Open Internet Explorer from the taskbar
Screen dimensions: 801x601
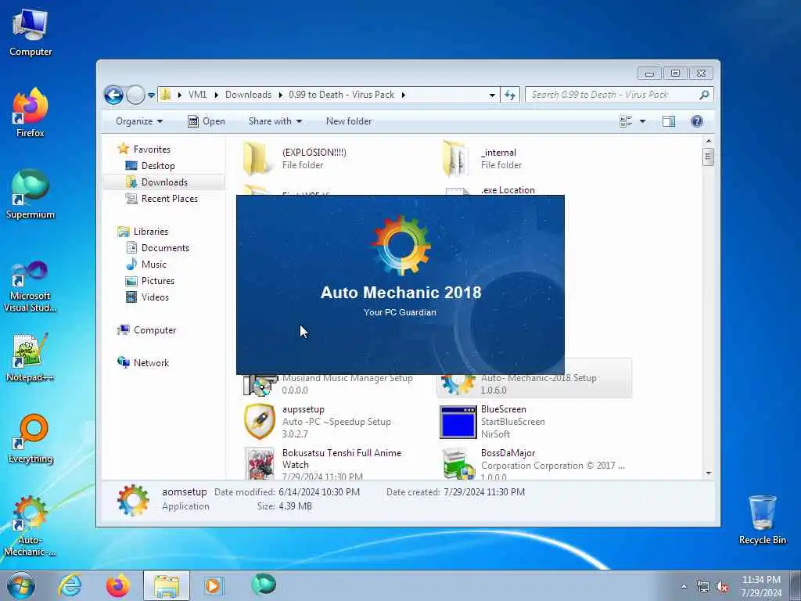[70, 585]
